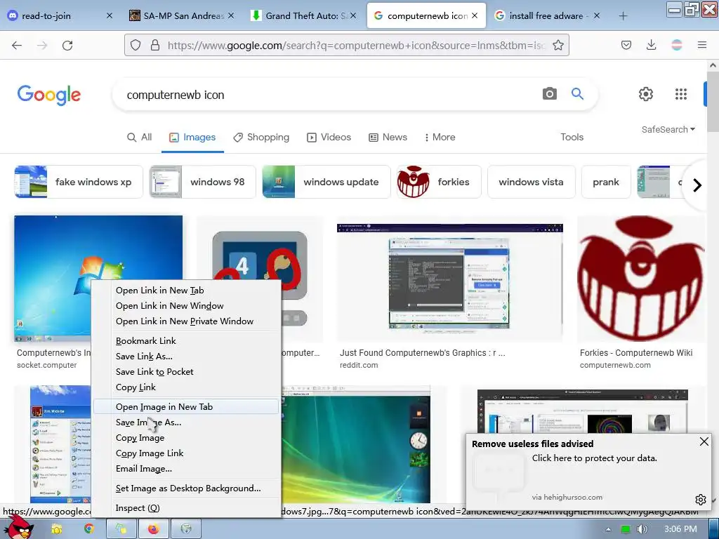Image resolution: width=719 pixels, height=539 pixels.
Task: Open the Tools filter options
Action: [x=572, y=137]
